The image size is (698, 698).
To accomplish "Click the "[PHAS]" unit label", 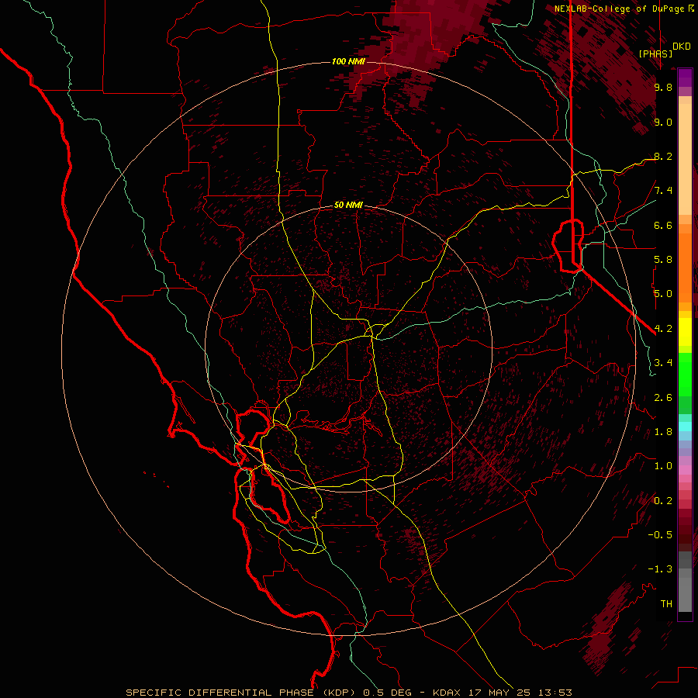I will point(655,54).
